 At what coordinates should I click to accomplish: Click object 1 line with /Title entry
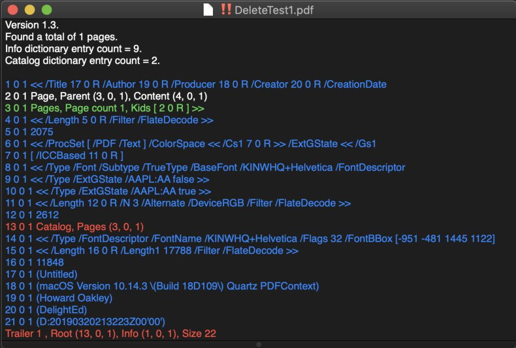click(x=195, y=84)
